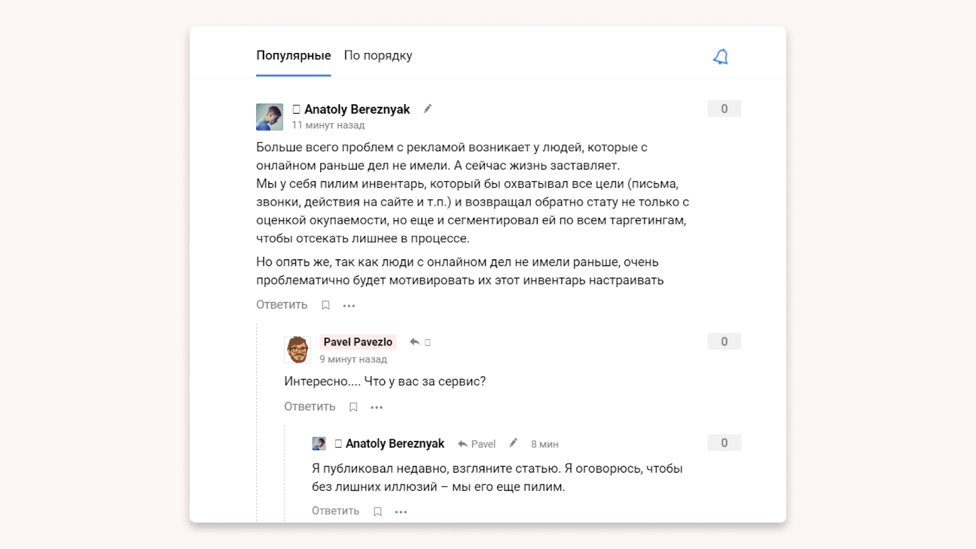The width and height of the screenshot is (976, 549).
Task: Bookmark Anatoly's nested reply
Action: pyautogui.click(x=378, y=512)
